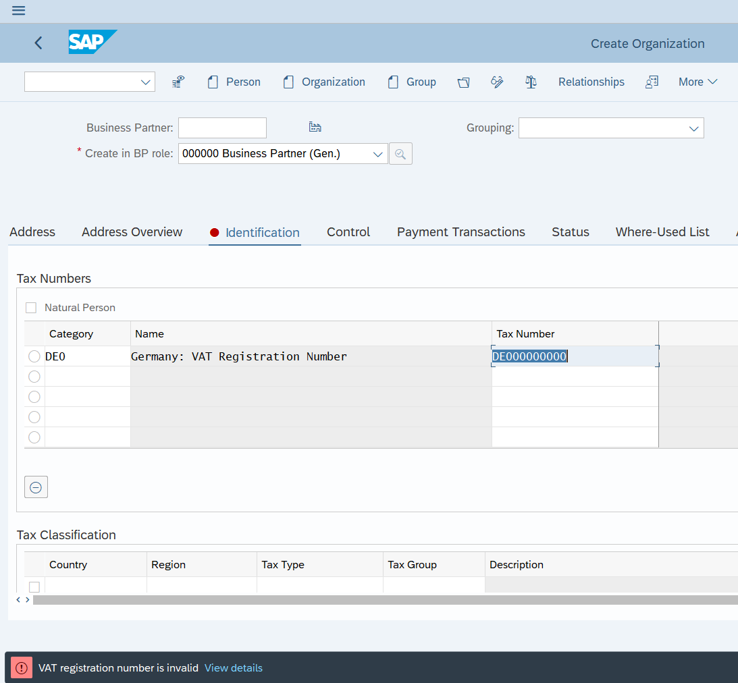
Task: Tick the first Tax Classification row checkbox
Action: click(x=34, y=586)
